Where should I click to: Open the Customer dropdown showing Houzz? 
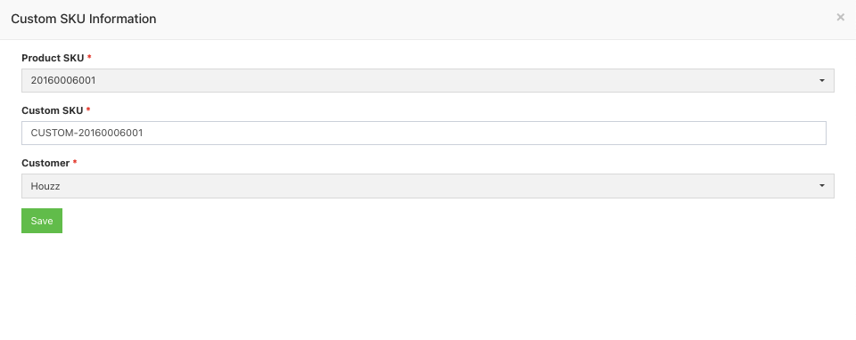(427, 186)
